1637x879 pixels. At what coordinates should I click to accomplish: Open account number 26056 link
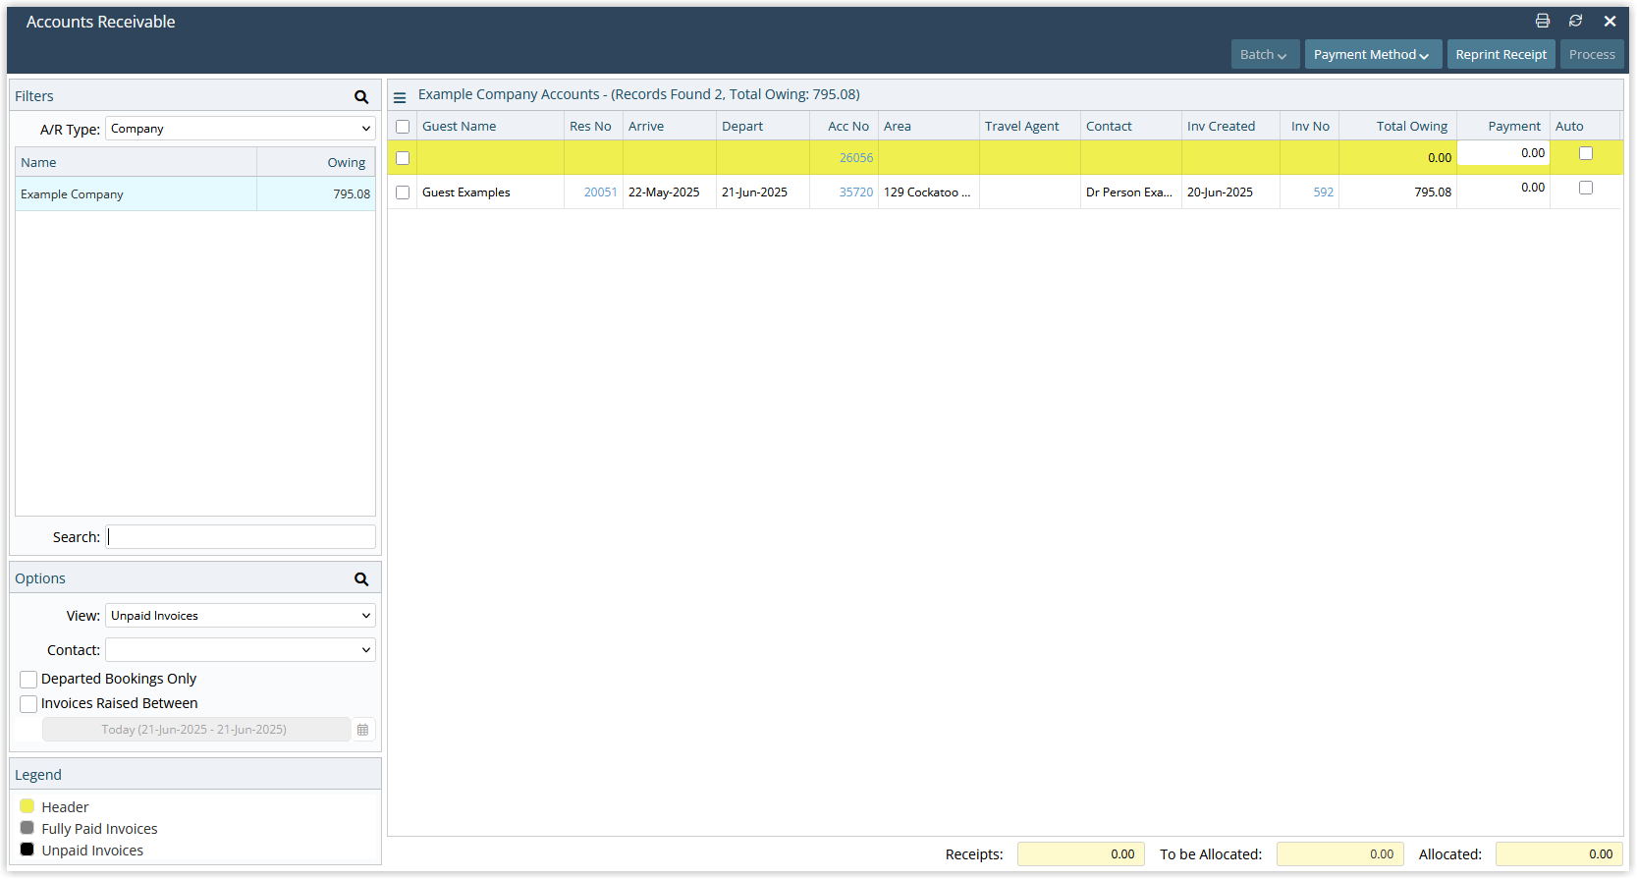pos(855,158)
